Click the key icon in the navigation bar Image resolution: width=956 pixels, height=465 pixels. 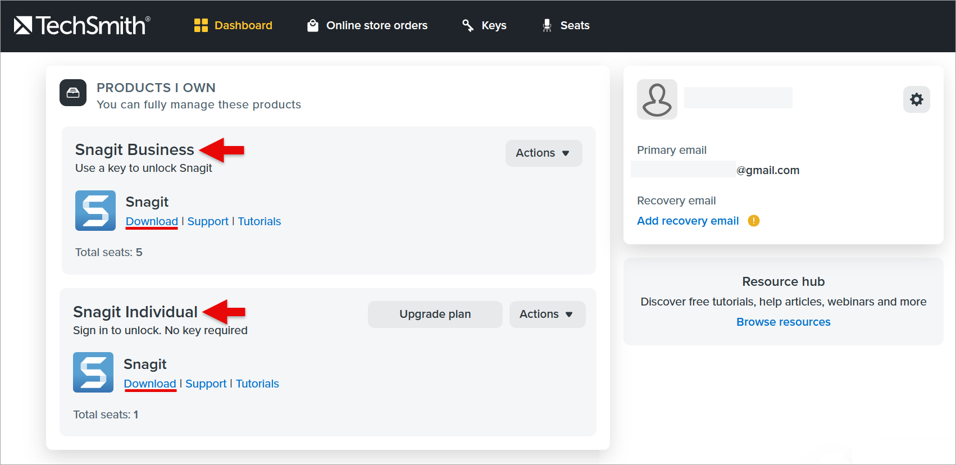pyautogui.click(x=468, y=25)
